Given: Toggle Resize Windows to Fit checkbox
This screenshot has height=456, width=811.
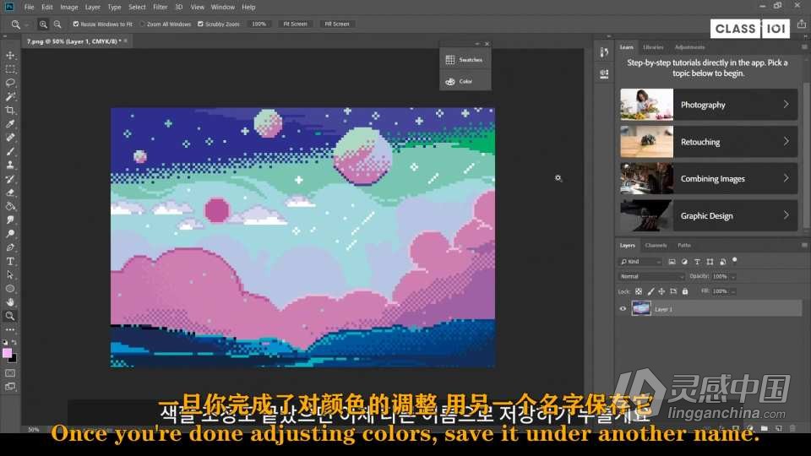Looking at the screenshot, I should (76, 24).
